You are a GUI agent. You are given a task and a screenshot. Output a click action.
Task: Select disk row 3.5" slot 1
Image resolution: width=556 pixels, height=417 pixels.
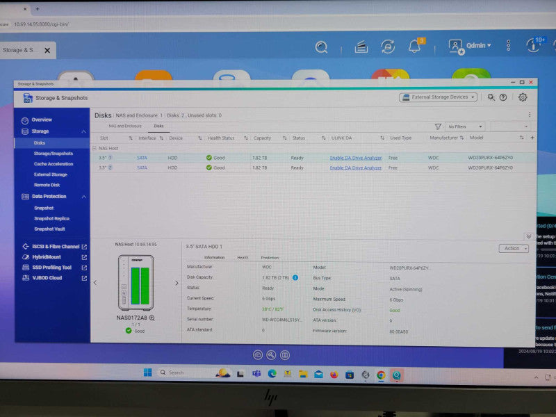313,158
